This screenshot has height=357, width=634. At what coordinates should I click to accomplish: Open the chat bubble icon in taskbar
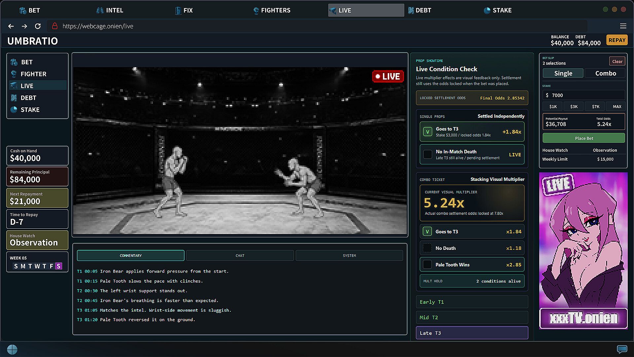click(622, 349)
